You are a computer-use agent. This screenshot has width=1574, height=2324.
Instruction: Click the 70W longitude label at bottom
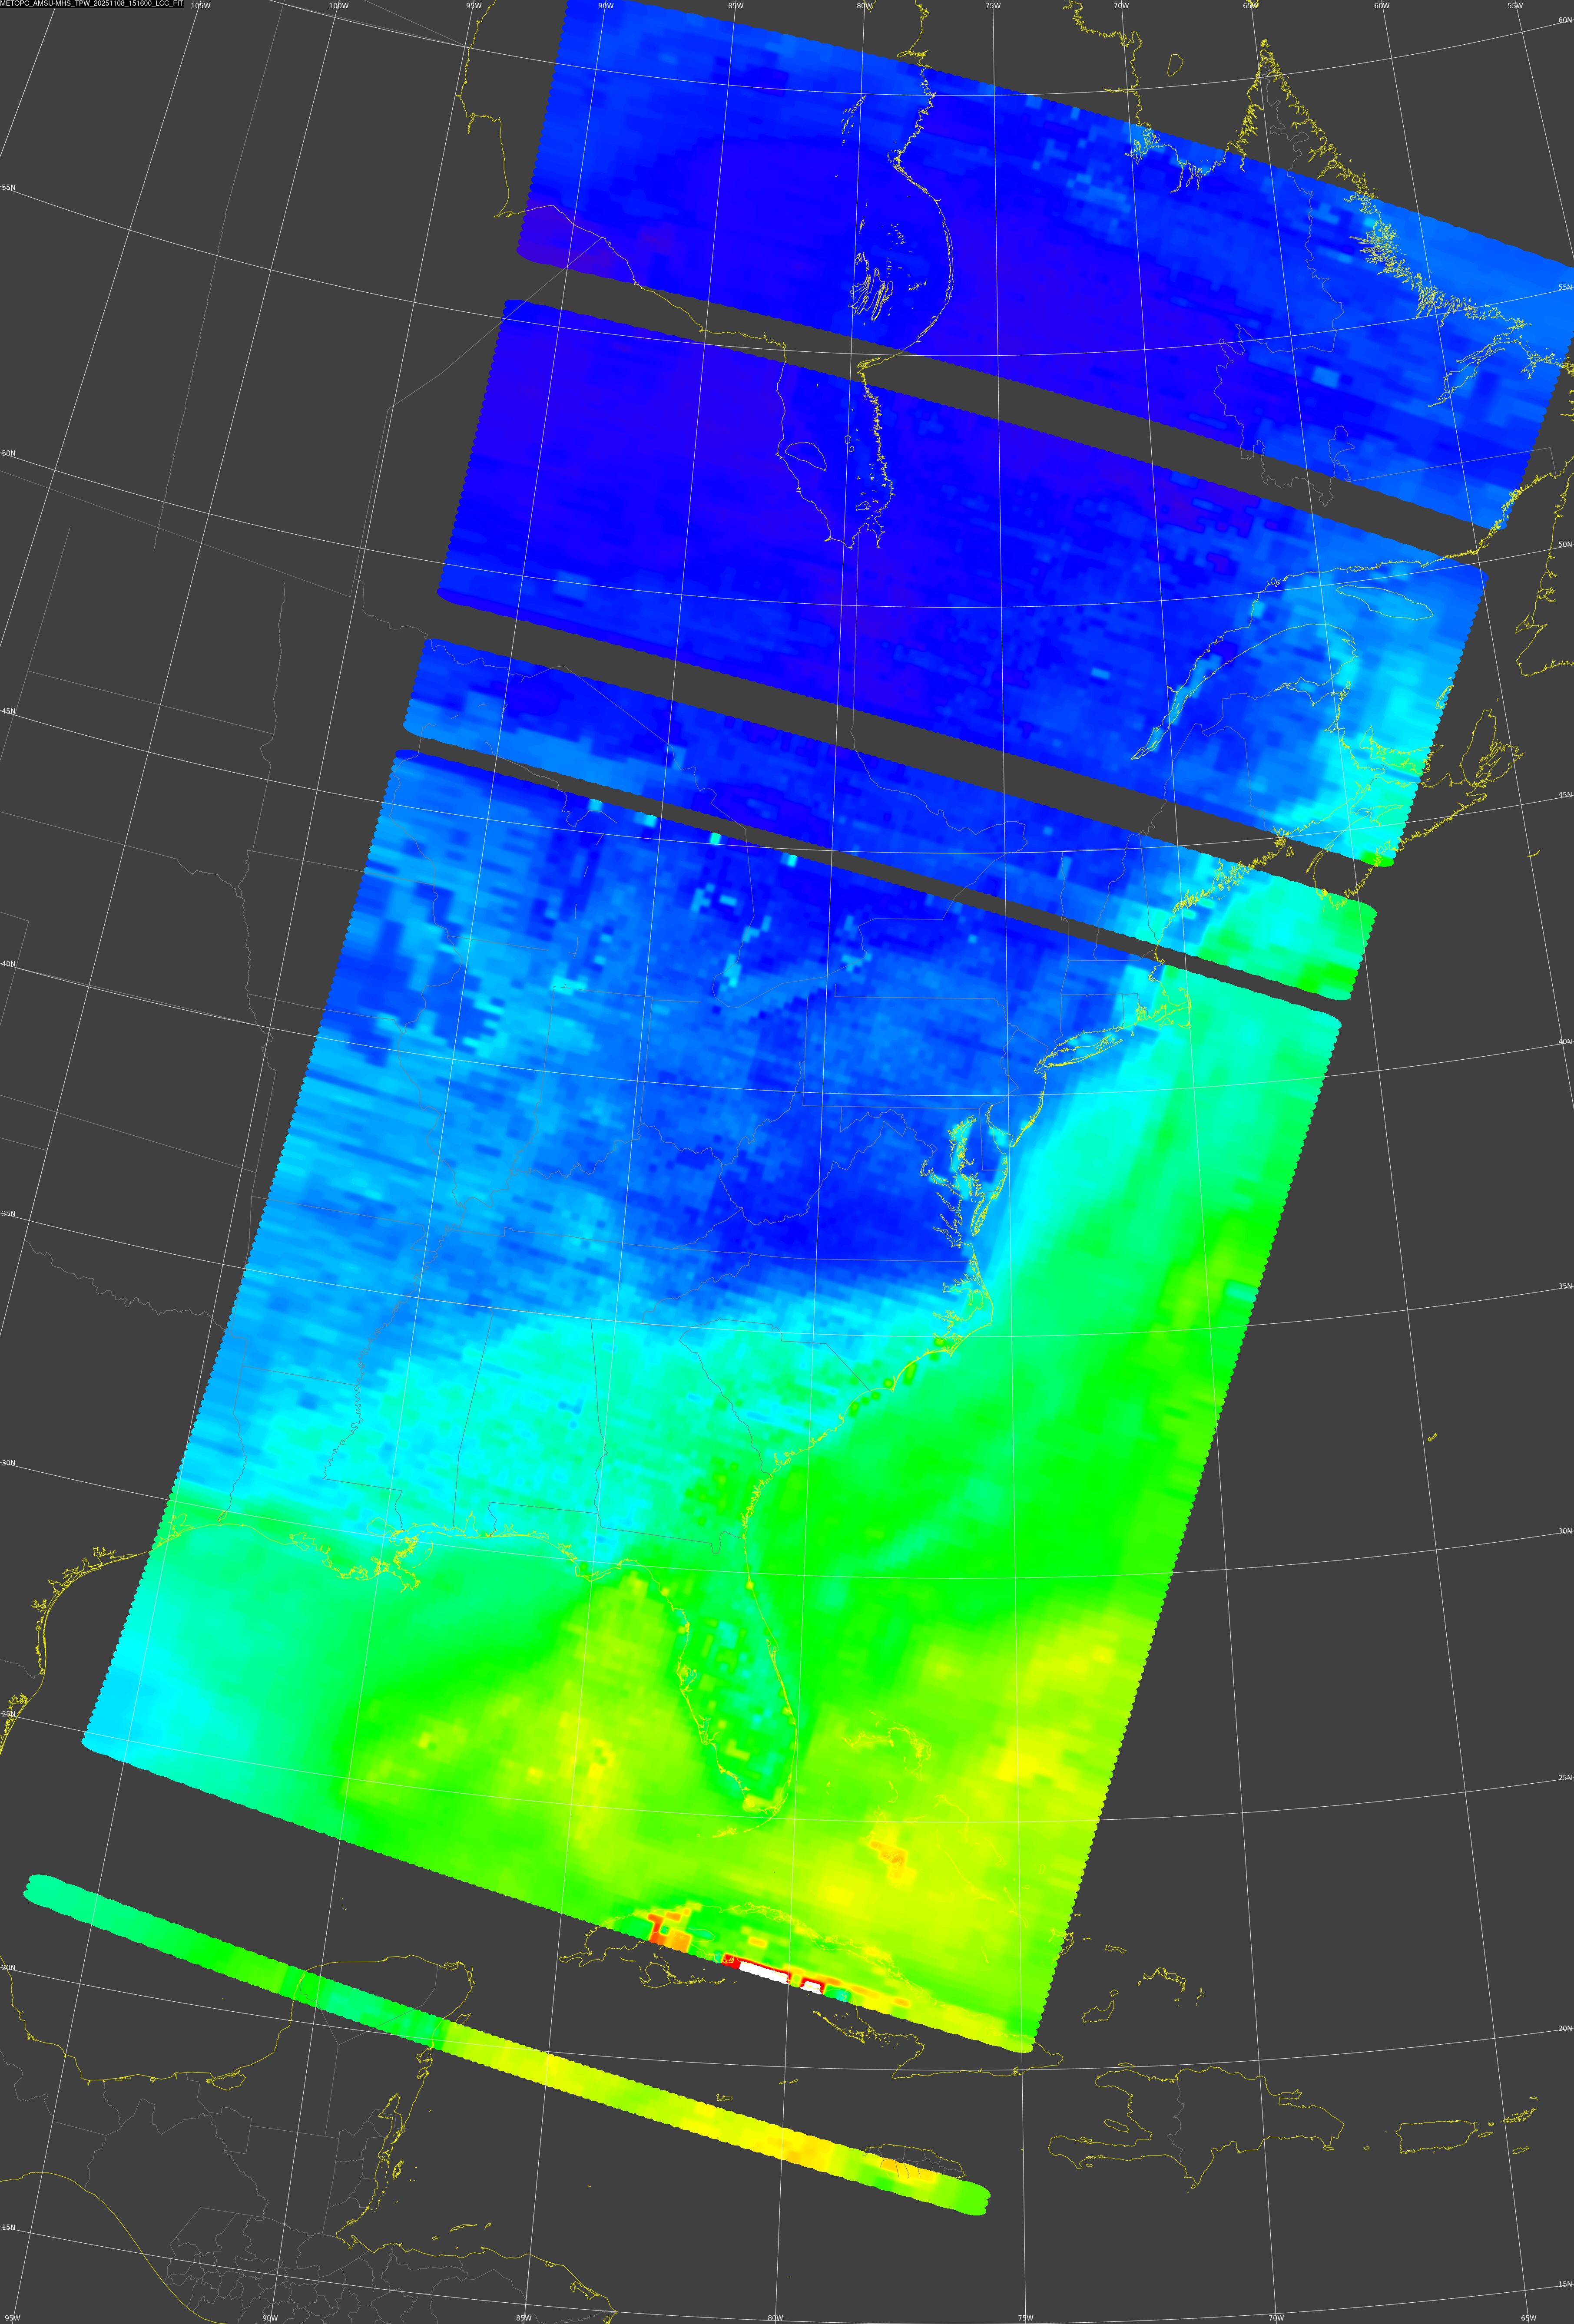pos(1276,2318)
